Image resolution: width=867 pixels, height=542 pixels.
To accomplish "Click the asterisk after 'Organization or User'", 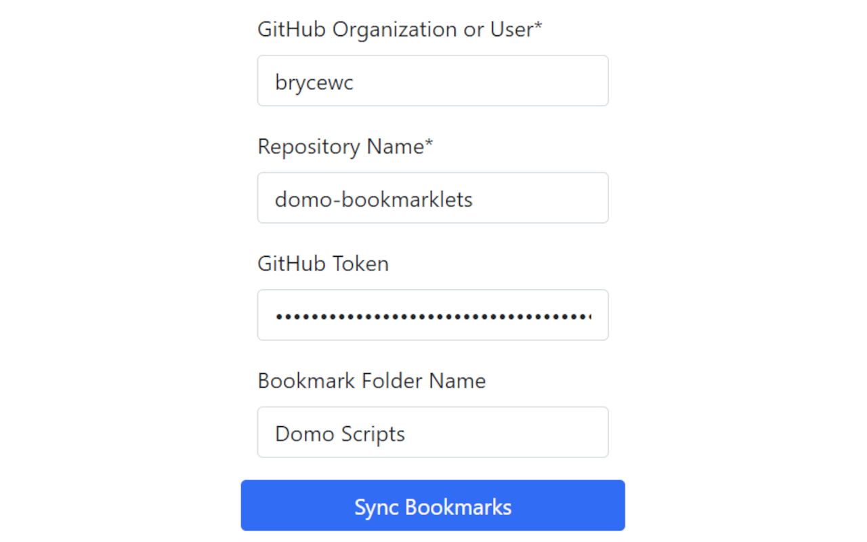I will point(538,26).
